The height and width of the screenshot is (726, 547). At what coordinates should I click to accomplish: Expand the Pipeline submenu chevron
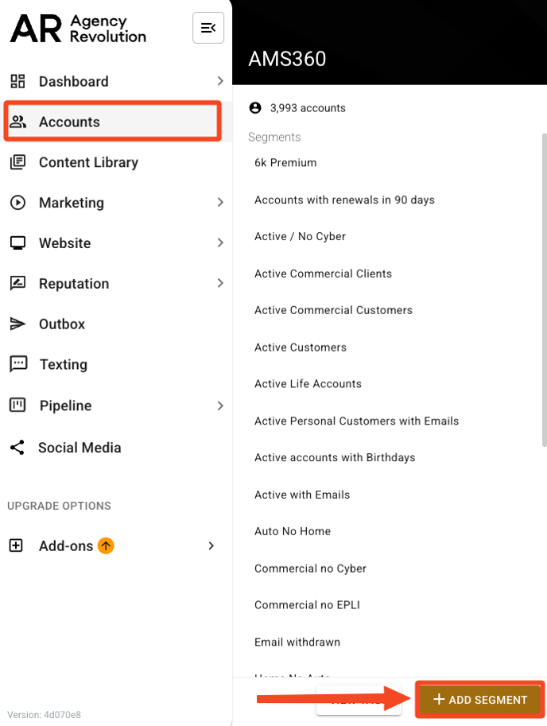point(220,406)
